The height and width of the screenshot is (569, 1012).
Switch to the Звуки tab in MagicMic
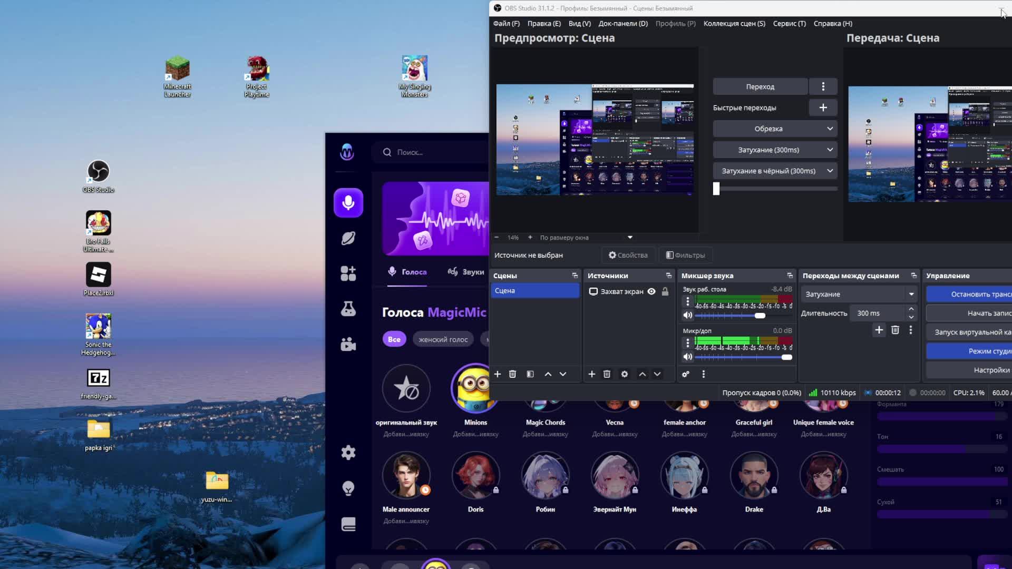(x=466, y=272)
